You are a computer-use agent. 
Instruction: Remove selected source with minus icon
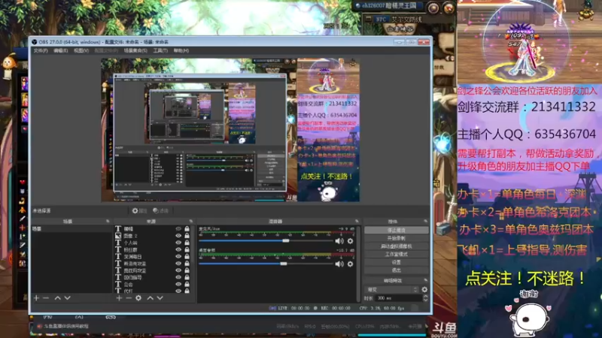(129, 297)
